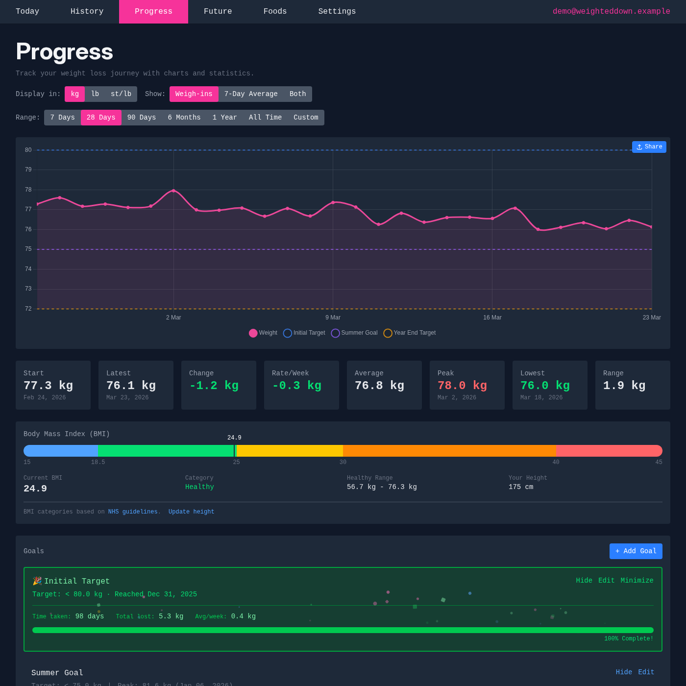Viewport: 686px width, 686px height.
Task: Select the 90 Days range
Action: pyautogui.click(x=141, y=117)
